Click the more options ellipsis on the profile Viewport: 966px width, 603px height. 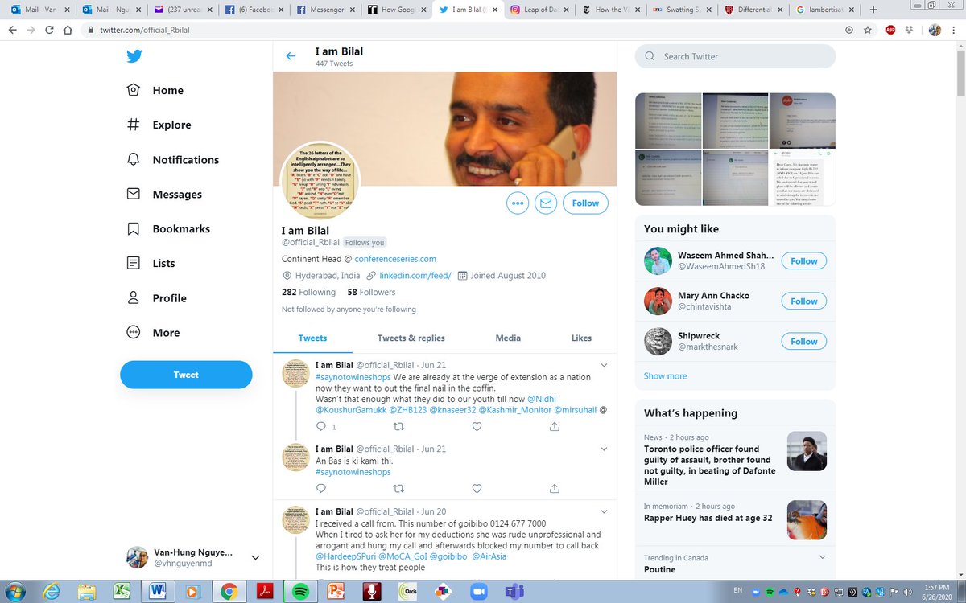click(518, 203)
